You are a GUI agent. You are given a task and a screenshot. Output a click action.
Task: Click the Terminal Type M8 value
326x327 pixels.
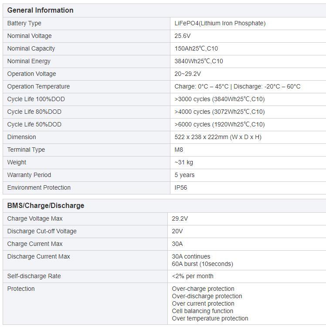[x=179, y=150]
